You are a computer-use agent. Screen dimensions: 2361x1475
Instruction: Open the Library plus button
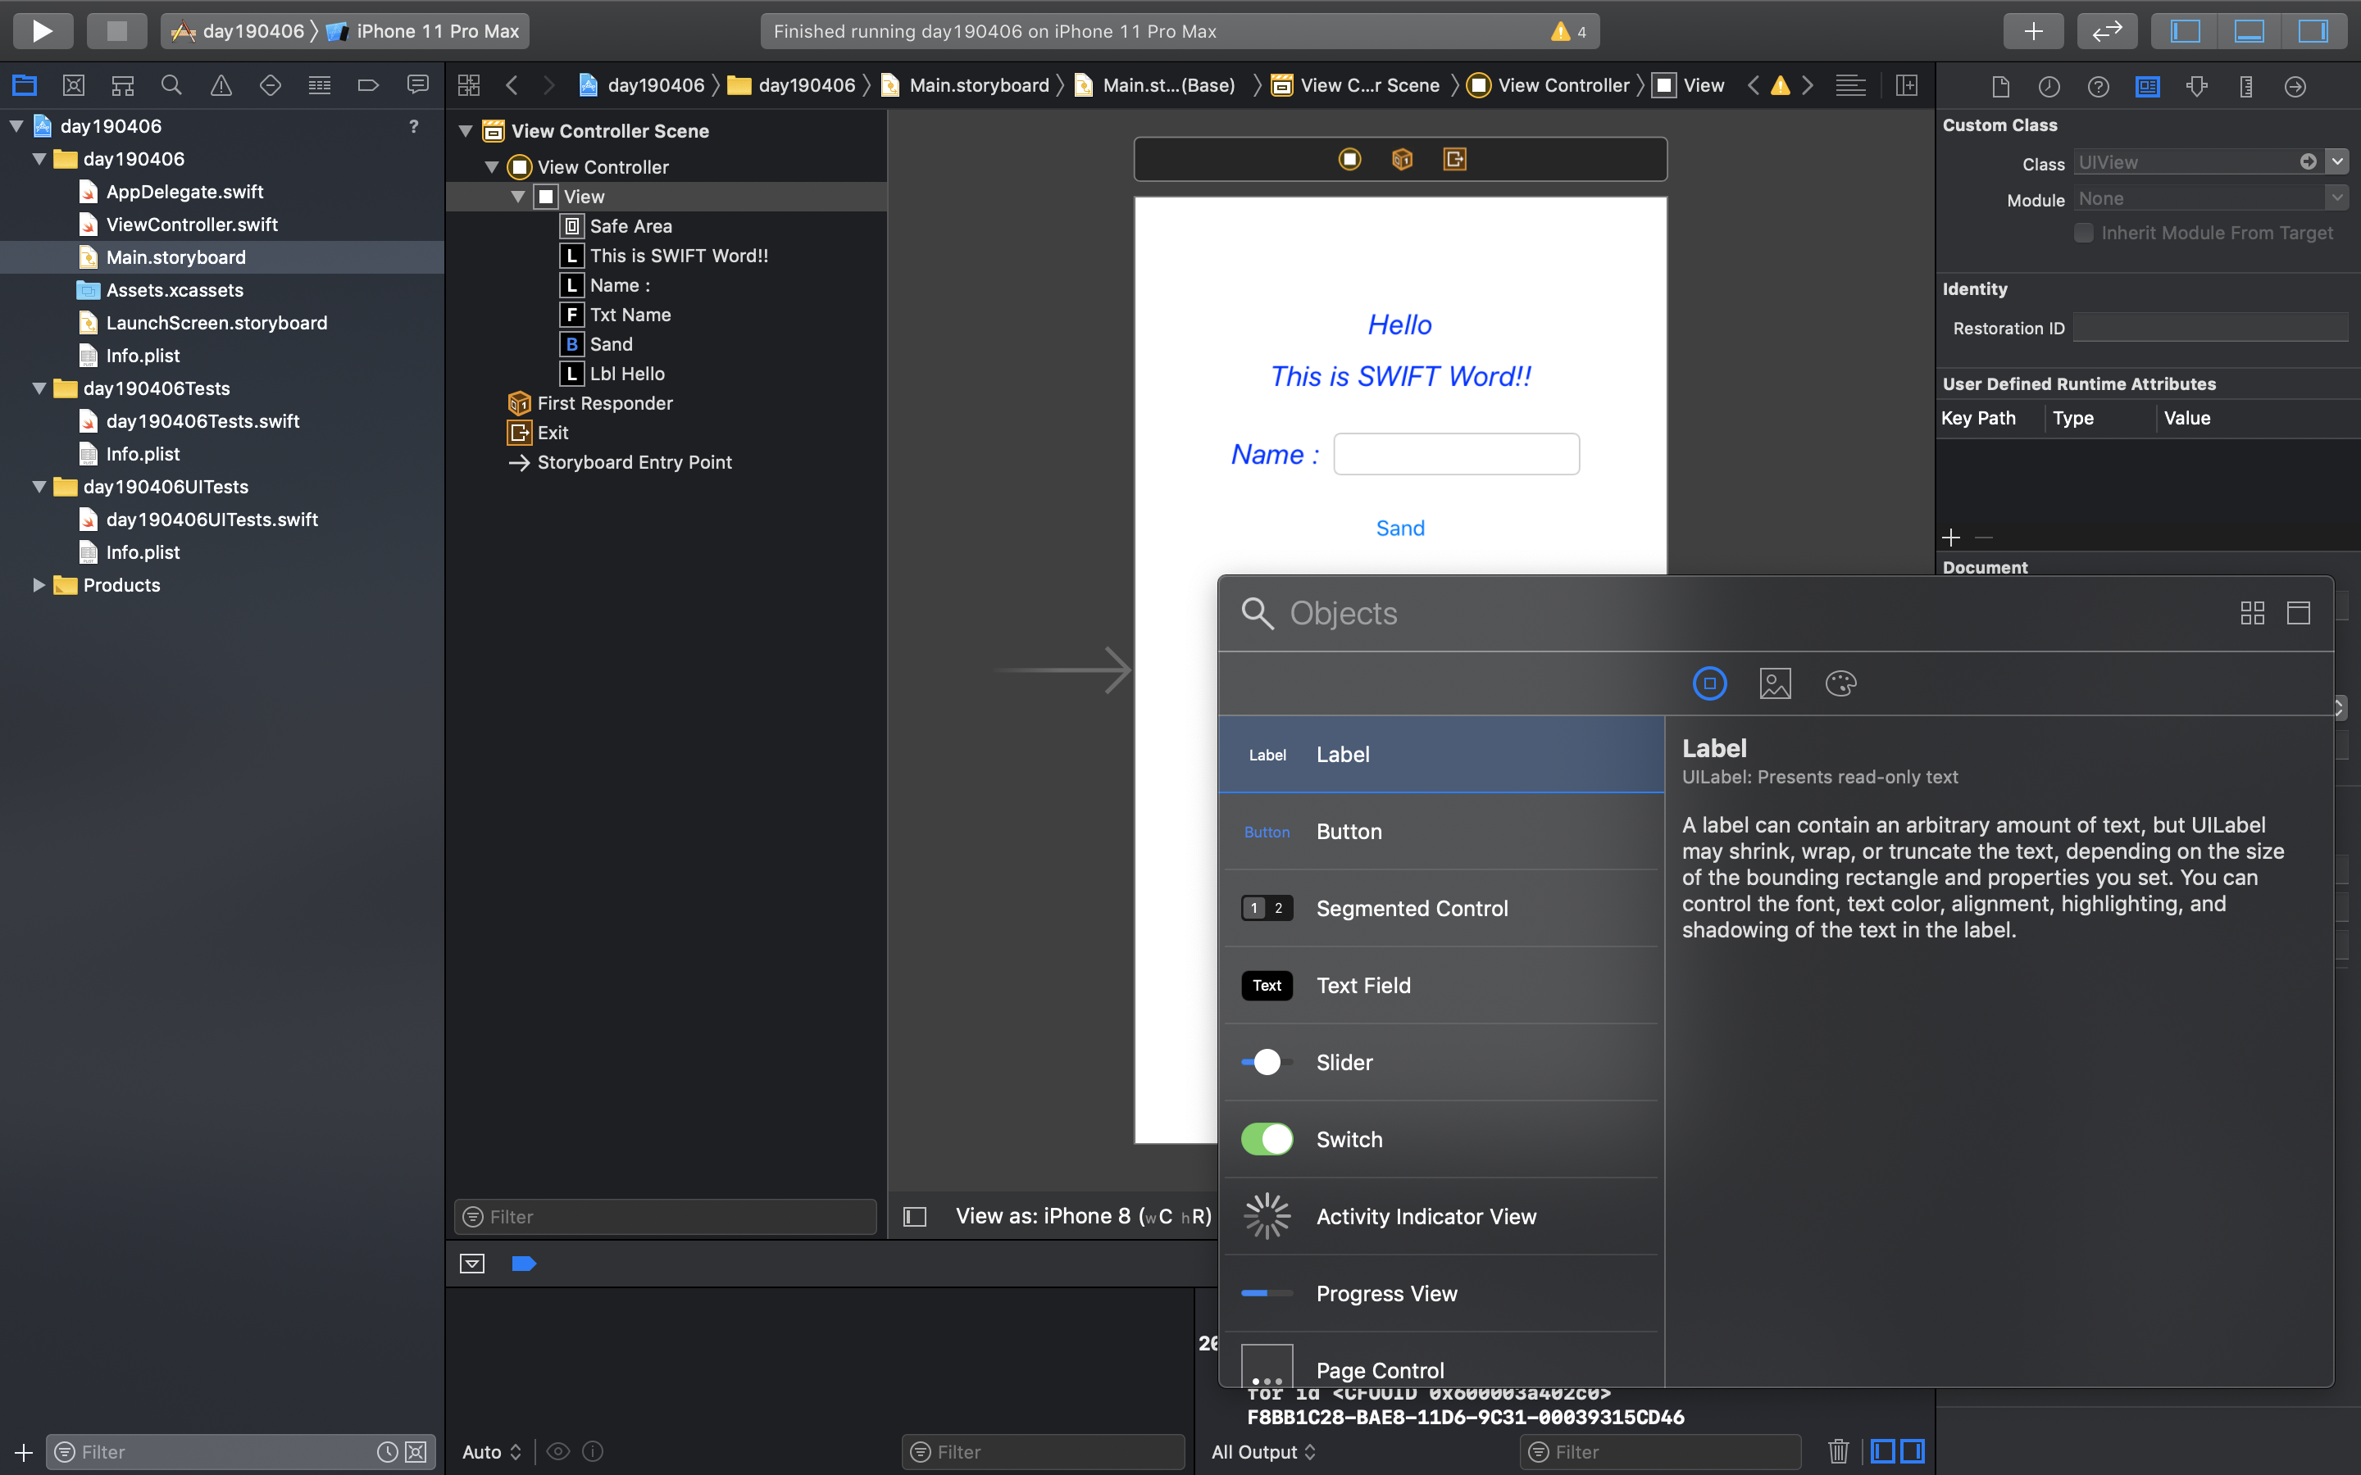pos(2033,30)
